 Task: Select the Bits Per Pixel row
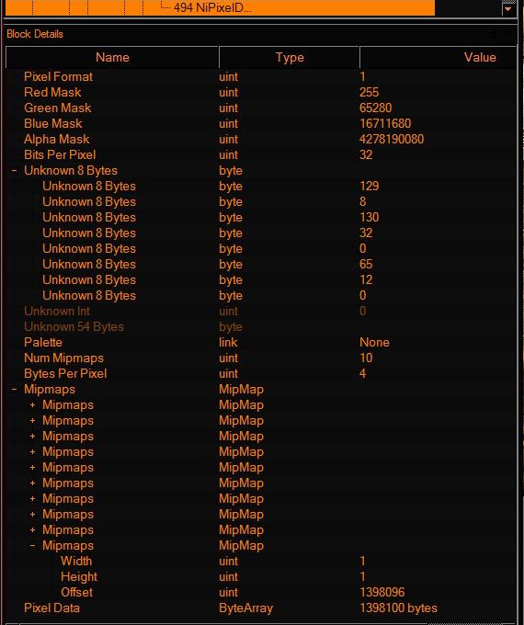(261, 154)
